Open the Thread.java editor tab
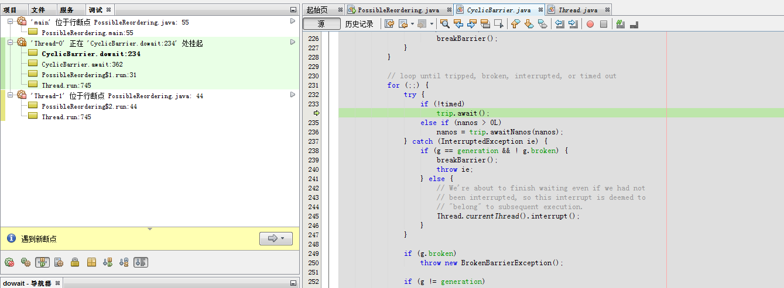Screen dimensions: 784x288 [x=578, y=10]
